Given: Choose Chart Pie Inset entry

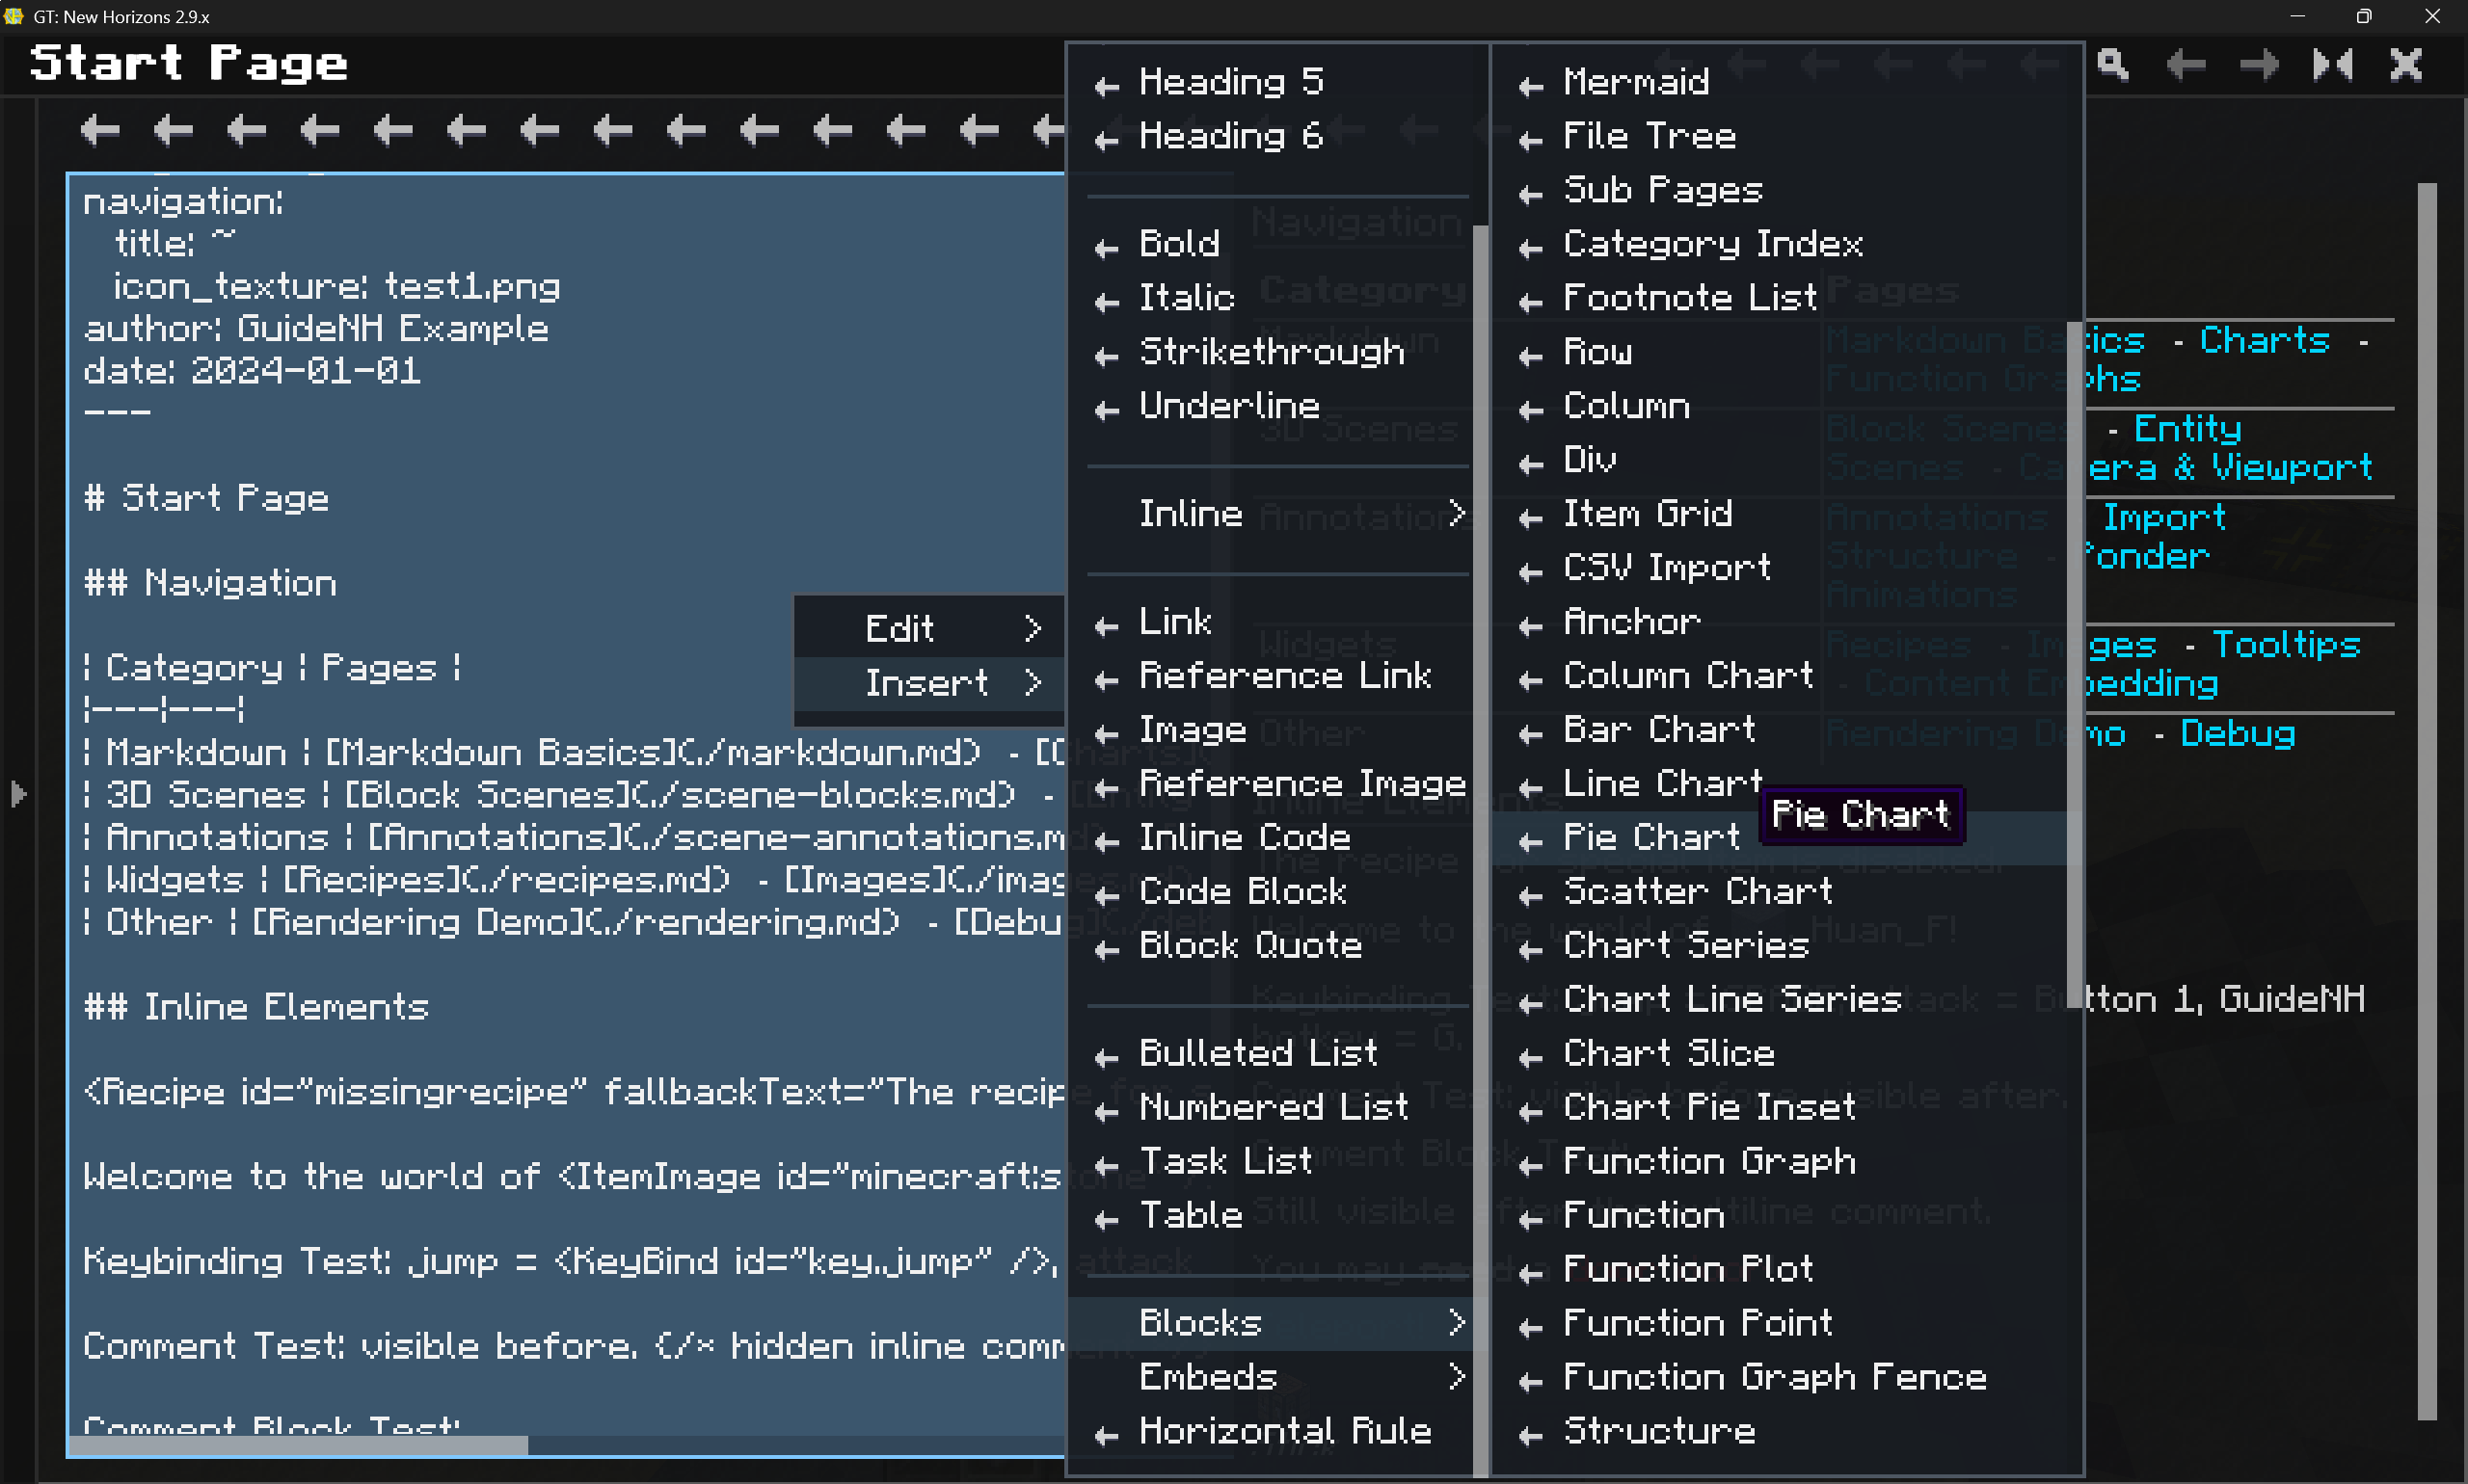Looking at the screenshot, I should pyautogui.click(x=1780, y=1107).
